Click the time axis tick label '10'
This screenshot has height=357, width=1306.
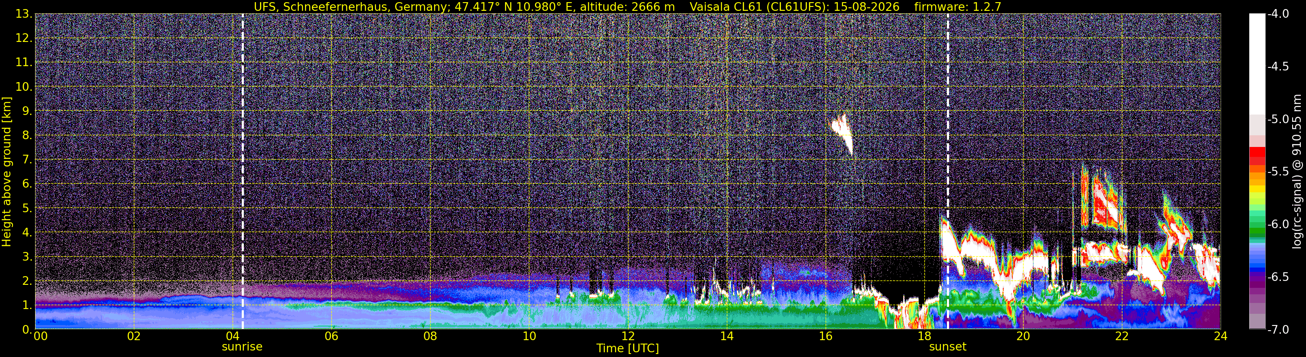click(x=529, y=336)
